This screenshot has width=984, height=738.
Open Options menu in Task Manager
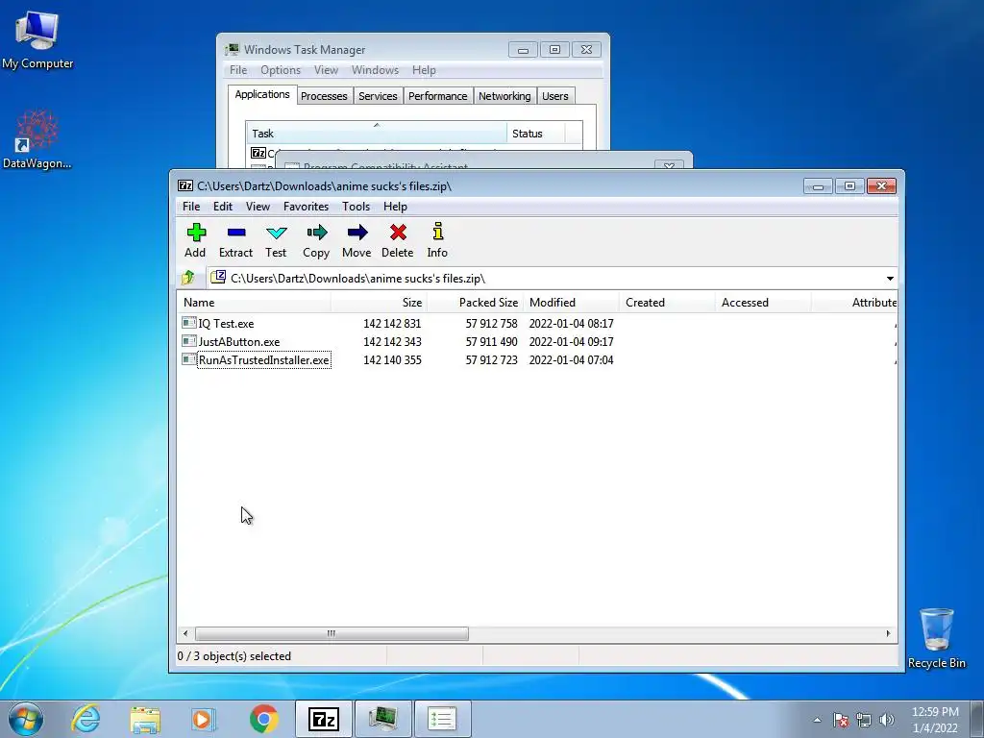tap(281, 70)
